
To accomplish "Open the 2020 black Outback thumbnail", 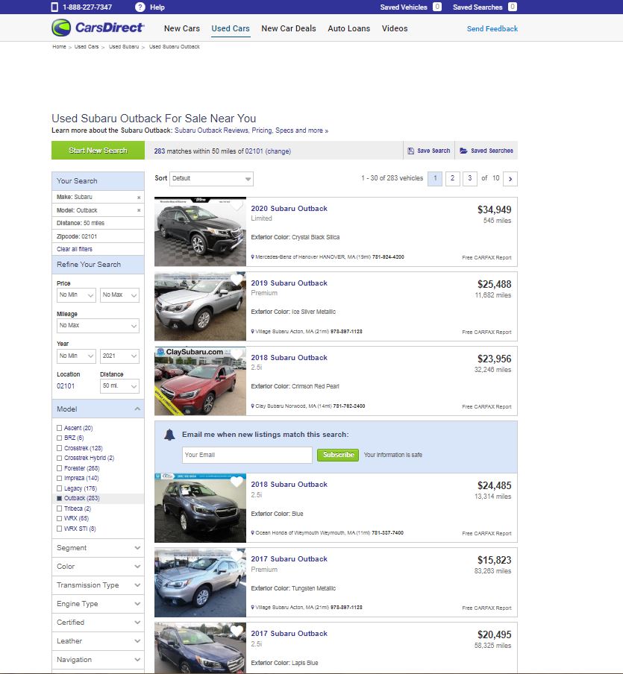I will point(201,232).
